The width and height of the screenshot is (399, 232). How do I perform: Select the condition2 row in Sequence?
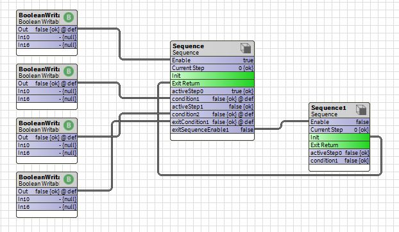click(x=212, y=114)
